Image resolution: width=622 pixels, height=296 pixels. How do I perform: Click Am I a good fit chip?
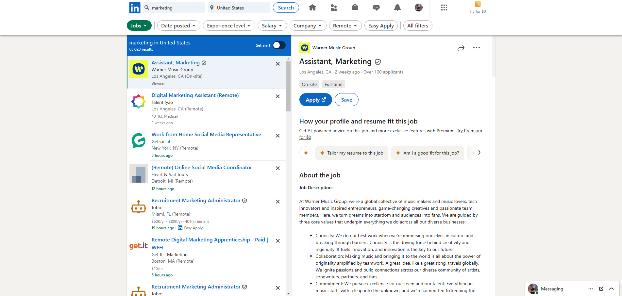pos(428,153)
